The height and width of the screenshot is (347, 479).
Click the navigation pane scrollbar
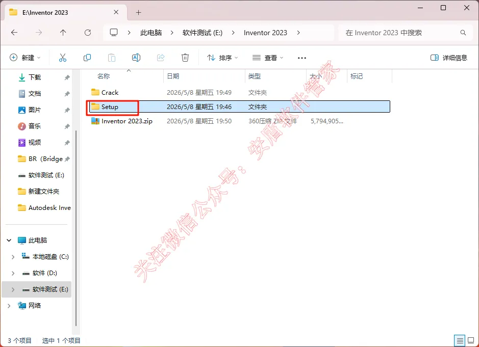pyautogui.click(x=76, y=228)
